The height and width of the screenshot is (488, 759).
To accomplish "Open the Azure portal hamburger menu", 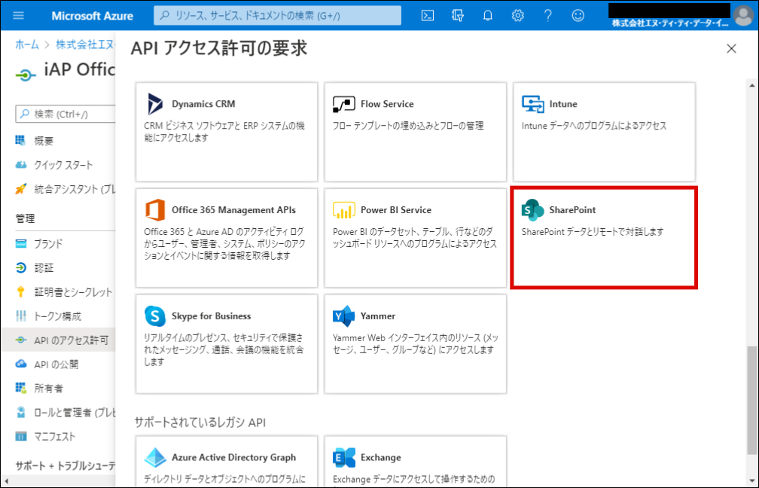I will [x=18, y=16].
